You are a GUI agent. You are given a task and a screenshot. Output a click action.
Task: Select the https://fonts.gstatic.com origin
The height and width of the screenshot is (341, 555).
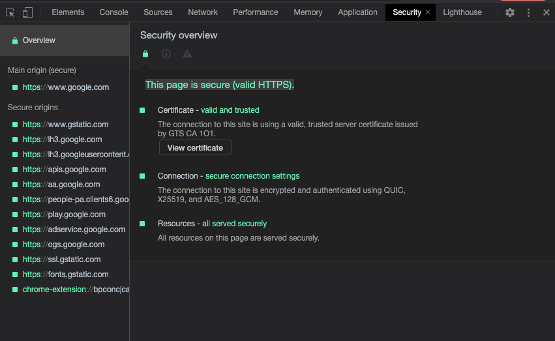(65, 274)
